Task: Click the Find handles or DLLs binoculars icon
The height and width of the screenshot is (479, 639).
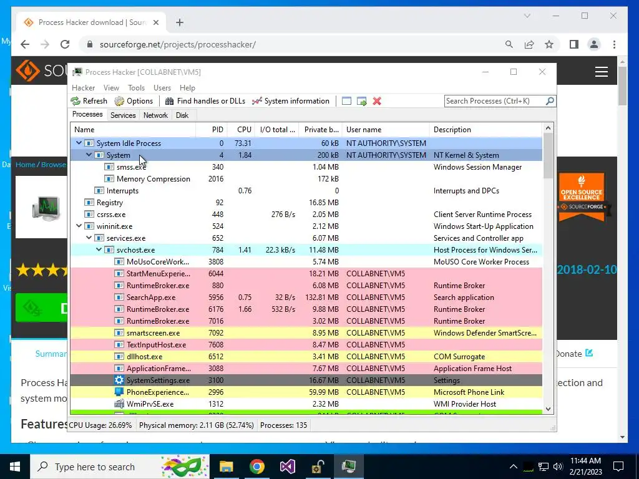Action: tap(169, 101)
